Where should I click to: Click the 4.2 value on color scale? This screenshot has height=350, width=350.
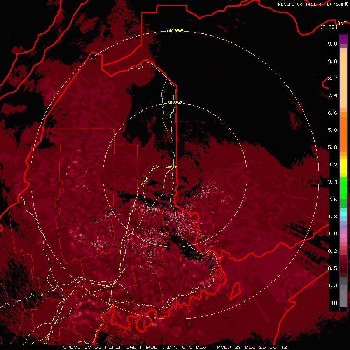pyautogui.click(x=332, y=165)
